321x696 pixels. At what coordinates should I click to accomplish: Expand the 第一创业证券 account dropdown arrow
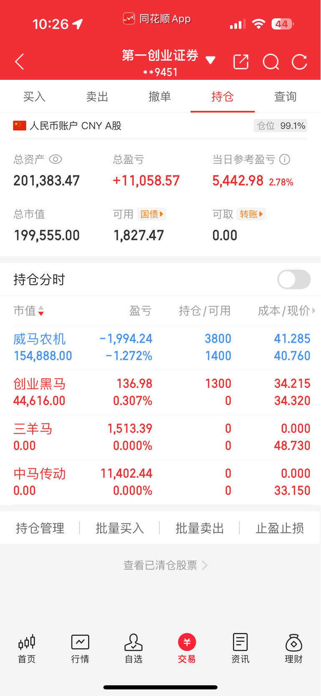210,60
